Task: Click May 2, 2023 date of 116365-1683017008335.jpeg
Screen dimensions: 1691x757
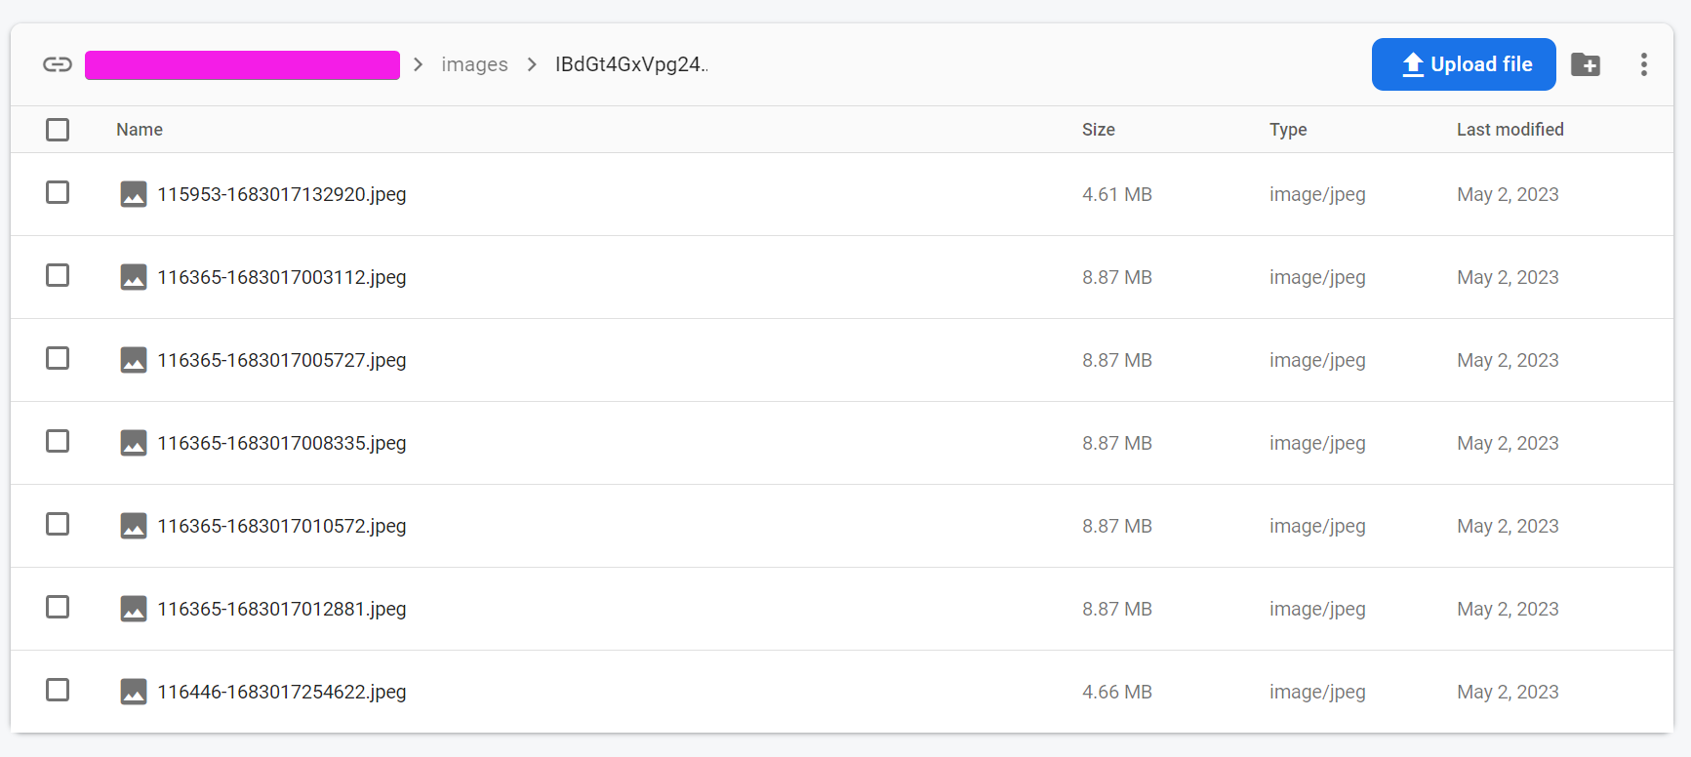Action: pyautogui.click(x=1508, y=443)
